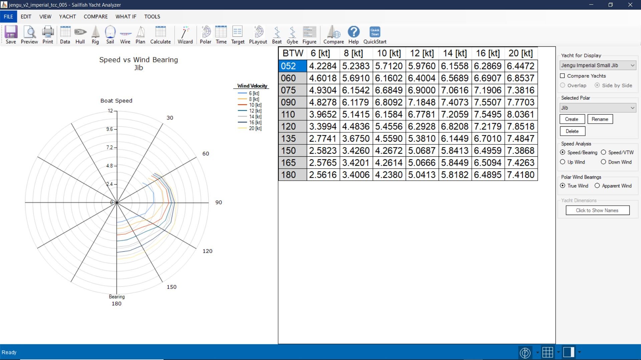Open the Rig tool
The height and width of the screenshot is (360, 641).
[95, 35]
